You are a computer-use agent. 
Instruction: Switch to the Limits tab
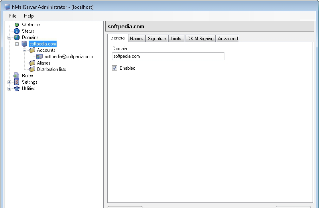[176, 38]
